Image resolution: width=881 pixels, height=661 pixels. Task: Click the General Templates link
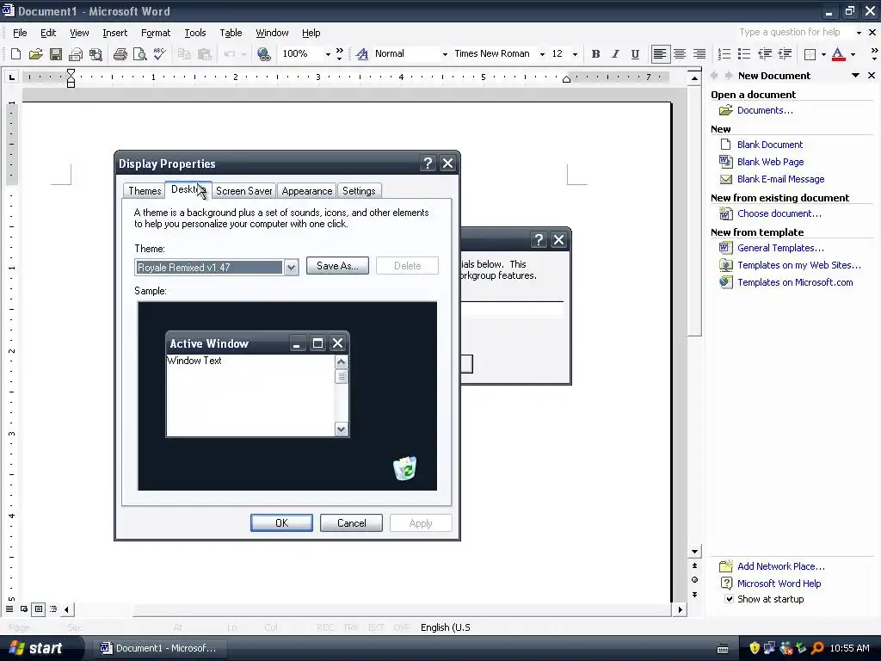(780, 248)
